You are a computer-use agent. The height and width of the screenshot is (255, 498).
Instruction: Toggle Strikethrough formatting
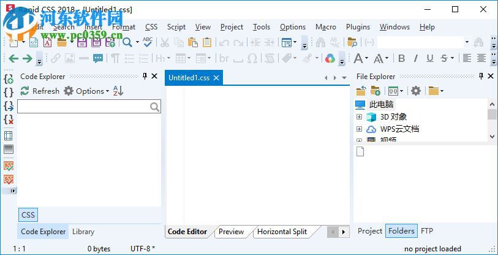(444, 58)
